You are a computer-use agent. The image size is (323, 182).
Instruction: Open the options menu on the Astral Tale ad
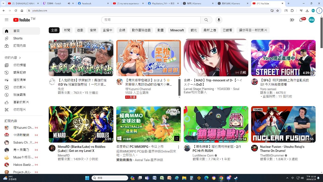point(178,147)
